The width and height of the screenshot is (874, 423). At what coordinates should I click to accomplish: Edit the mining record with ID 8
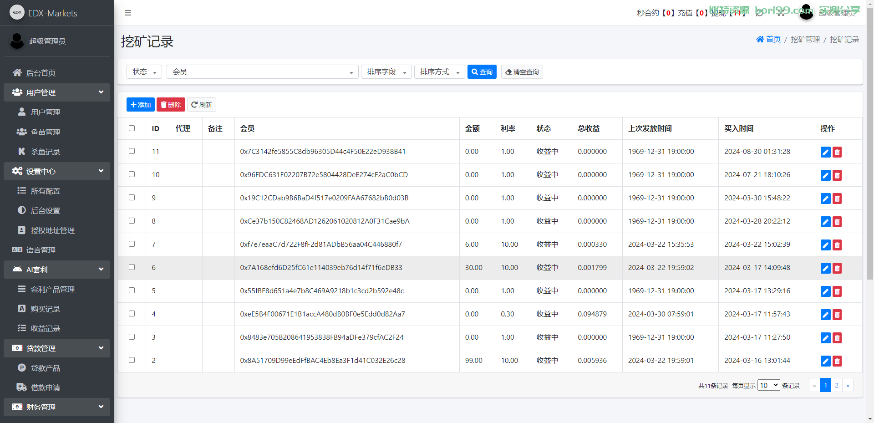[x=825, y=222]
